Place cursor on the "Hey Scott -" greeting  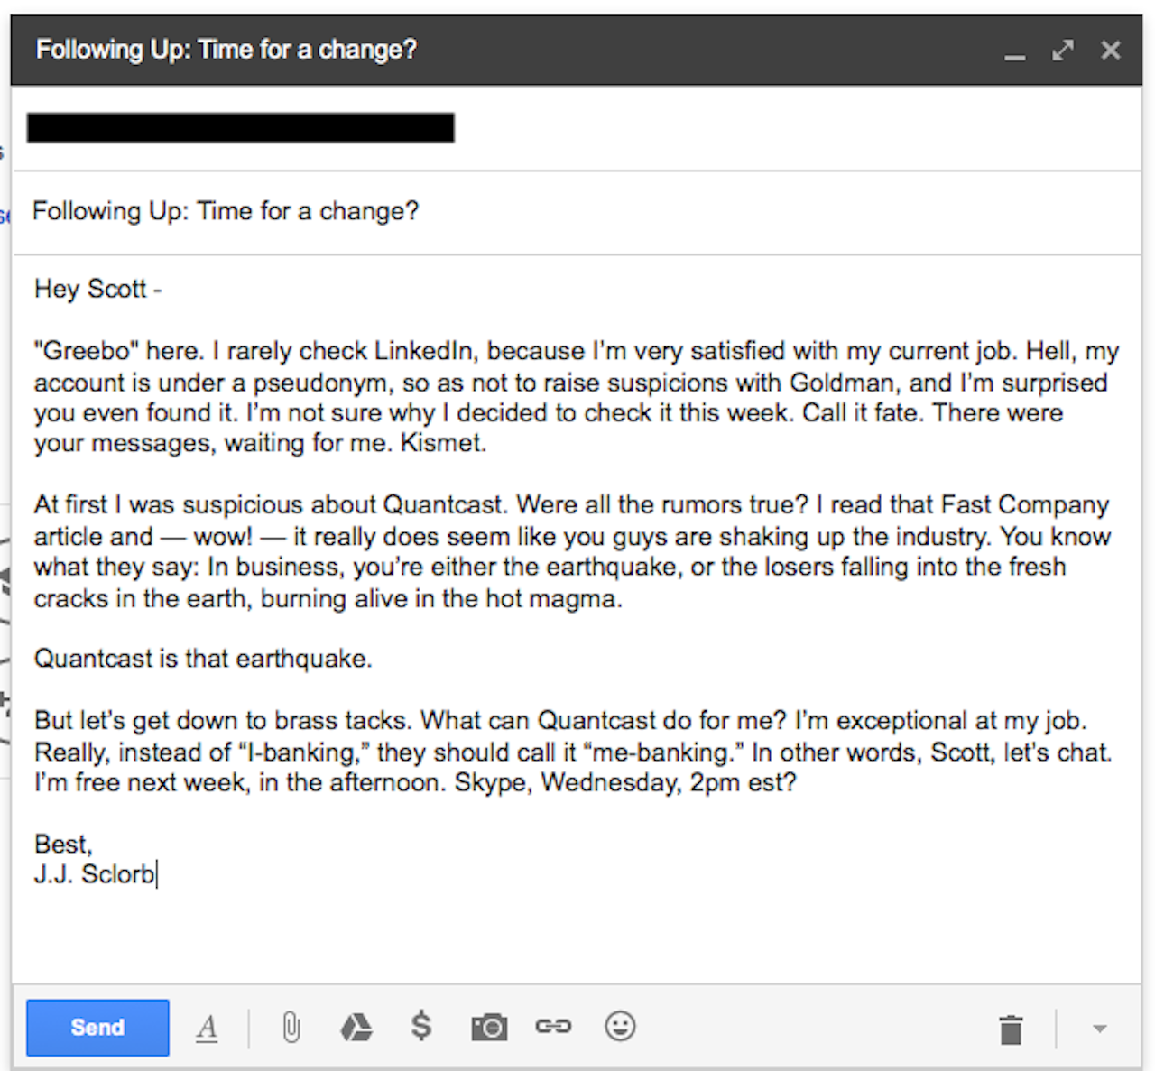coord(97,290)
